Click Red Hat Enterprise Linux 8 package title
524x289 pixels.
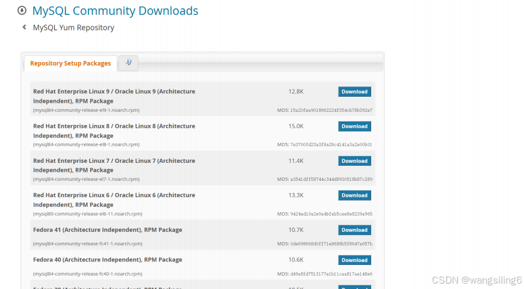coord(114,131)
